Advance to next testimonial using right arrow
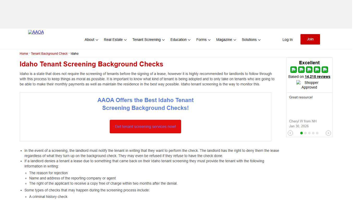The height and width of the screenshot is (200, 356). pos(328,133)
